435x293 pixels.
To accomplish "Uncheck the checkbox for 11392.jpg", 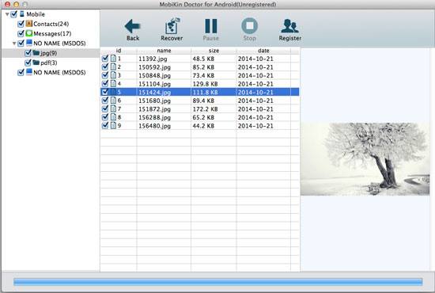I will (105, 59).
